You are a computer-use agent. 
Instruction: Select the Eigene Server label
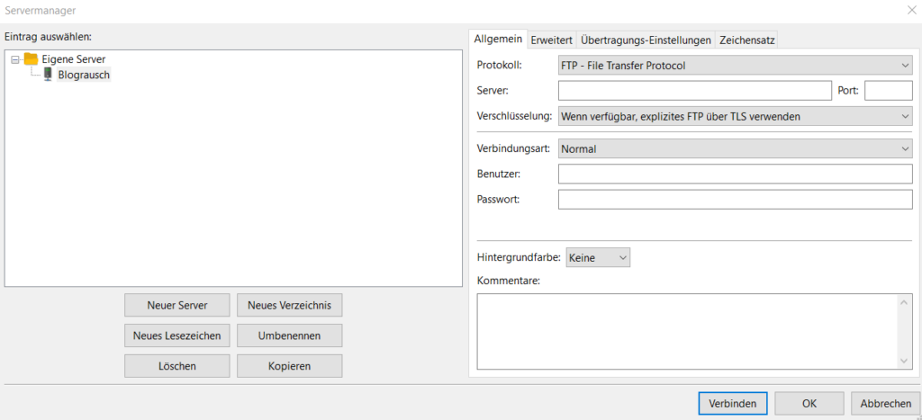(74, 59)
